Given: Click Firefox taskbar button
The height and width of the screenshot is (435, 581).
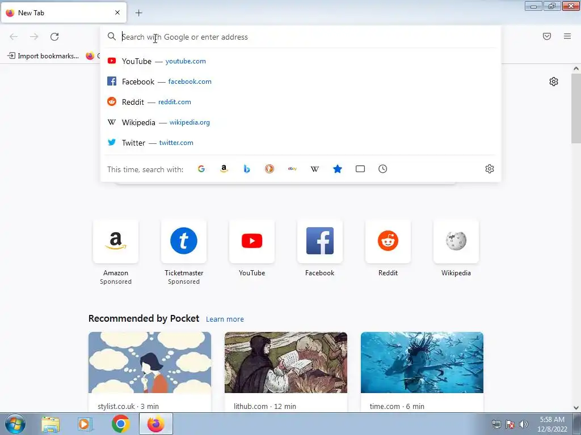Looking at the screenshot, I should pyautogui.click(x=156, y=424).
